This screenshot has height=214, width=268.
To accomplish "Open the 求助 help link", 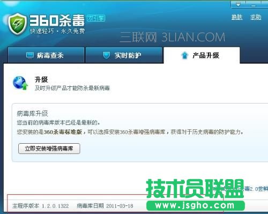I will point(256,17).
